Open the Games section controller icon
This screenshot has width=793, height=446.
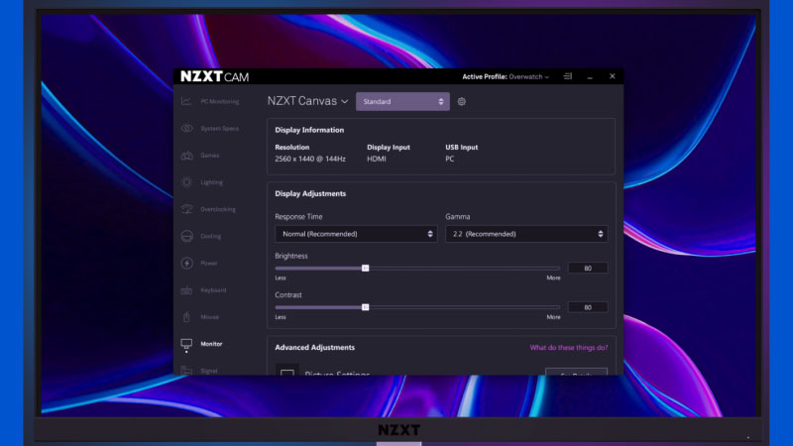pos(186,156)
